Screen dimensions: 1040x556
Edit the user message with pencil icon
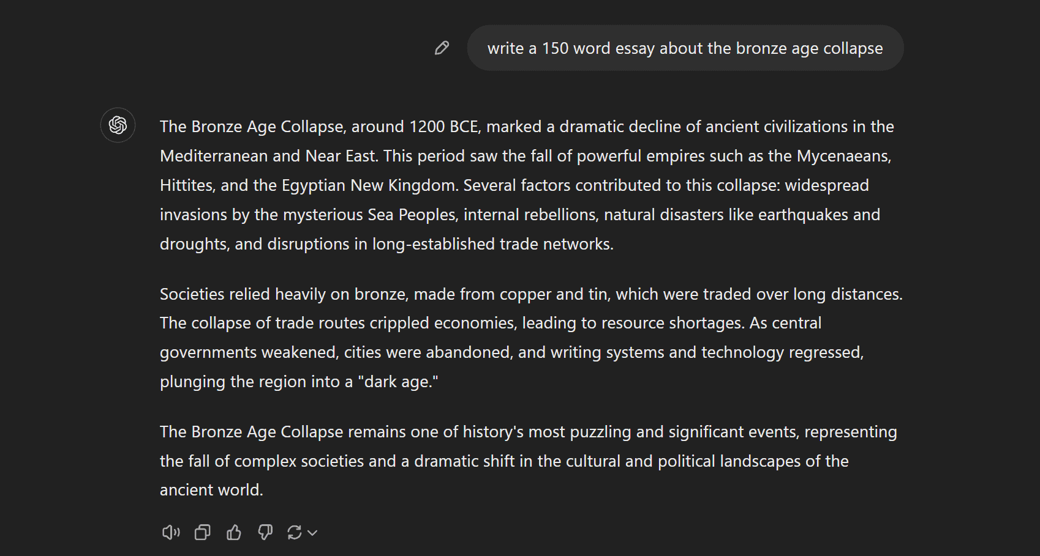coord(442,48)
